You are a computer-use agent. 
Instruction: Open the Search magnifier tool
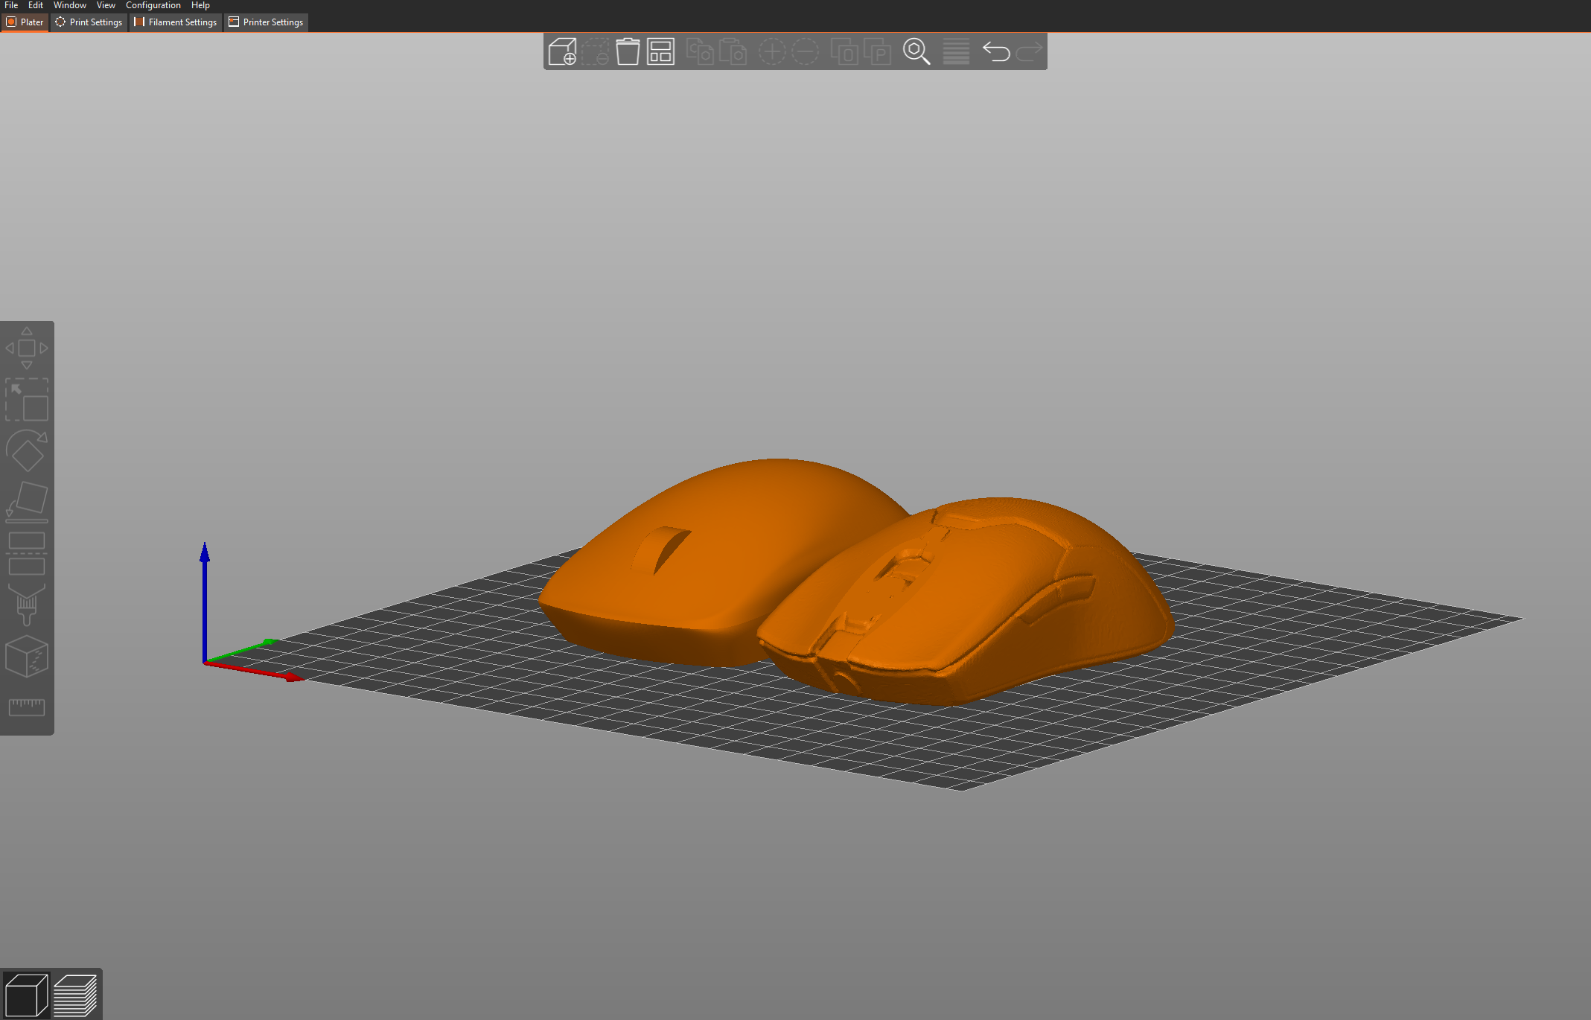point(916,52)
